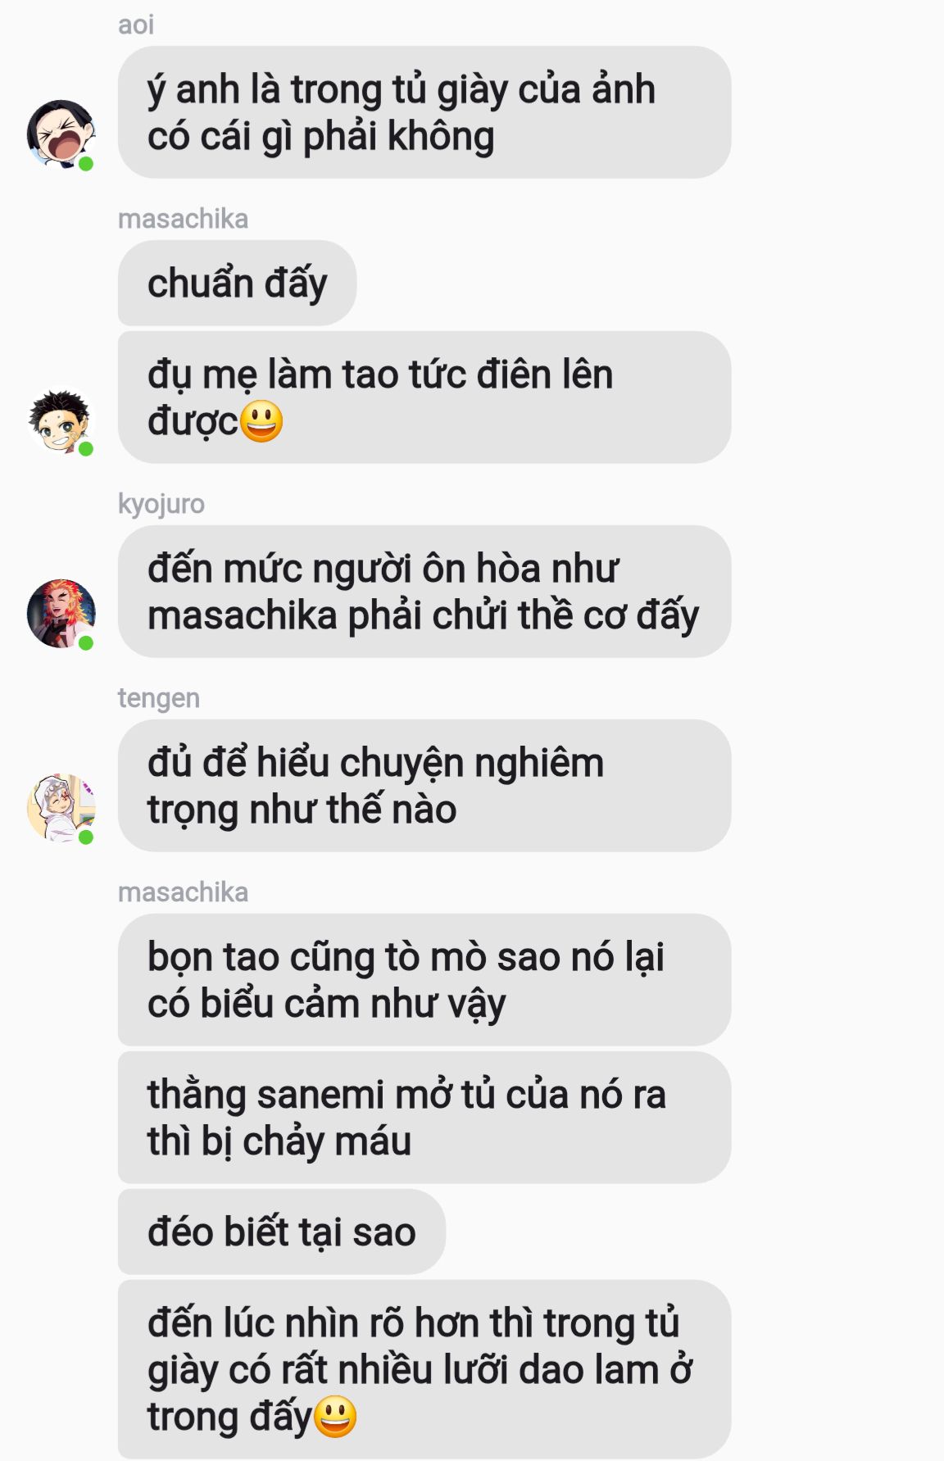Viewport: 944px width, 1461px height.
Task: Tap tengen's "chuyện nghiêm trọng" message
Action: 424,786
